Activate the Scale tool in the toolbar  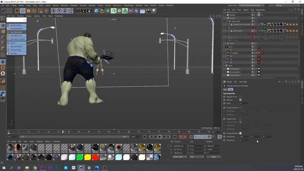coord(28,11)
